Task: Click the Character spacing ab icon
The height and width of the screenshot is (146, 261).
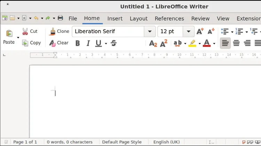Action: [x=177, y=43]
